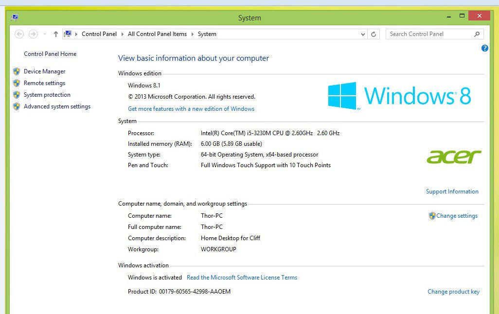Click Thor-PC beside Full computer name
499x314 pixels.
coord(212,227)
